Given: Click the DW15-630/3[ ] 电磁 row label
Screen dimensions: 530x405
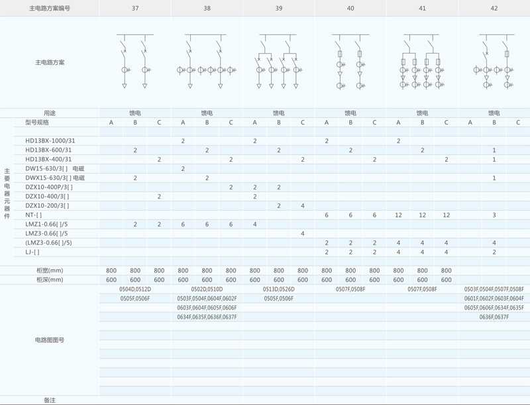Looking at the screenshot, I should [x=55, y=169].
